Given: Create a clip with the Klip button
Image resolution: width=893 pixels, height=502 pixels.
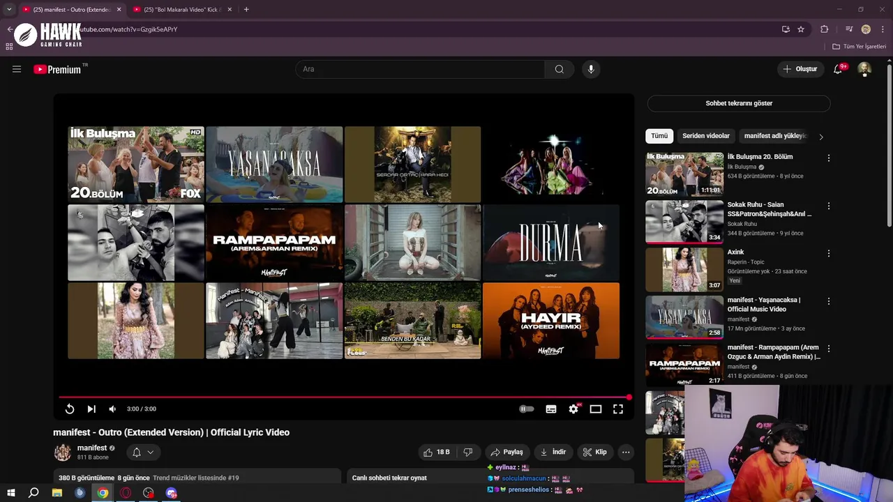Looking at the screenshot, I should (x=595, y=452).
